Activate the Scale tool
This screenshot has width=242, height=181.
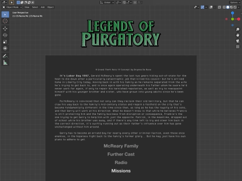[5, 42]
